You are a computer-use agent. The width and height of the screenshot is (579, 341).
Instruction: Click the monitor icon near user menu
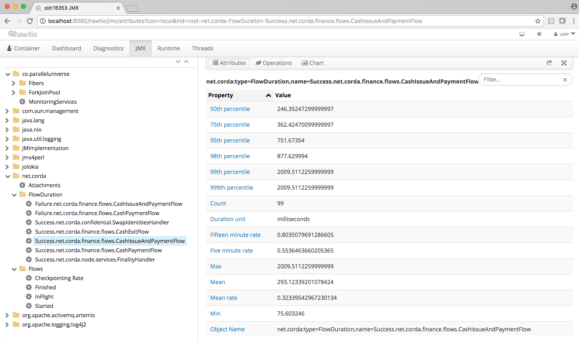tap(522, 34)
